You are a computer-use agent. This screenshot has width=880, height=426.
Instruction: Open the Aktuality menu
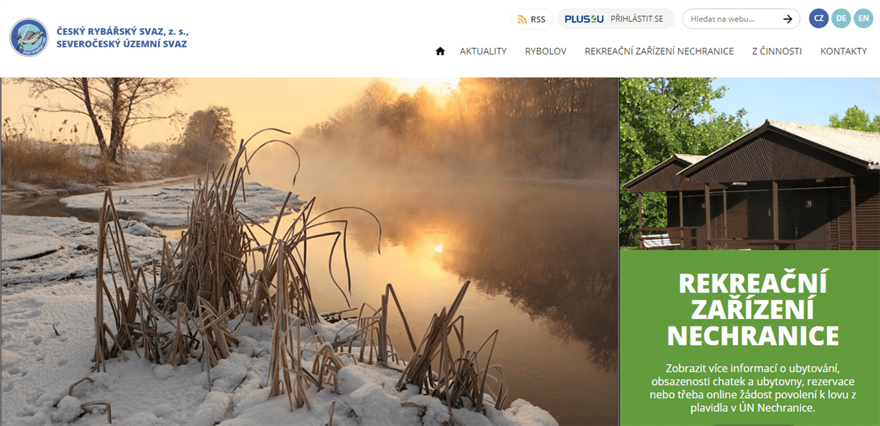click(x=483, y=51)
